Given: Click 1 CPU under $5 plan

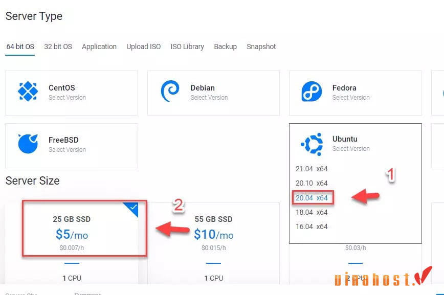Looking at the screenshot, I should coord(72,278).
